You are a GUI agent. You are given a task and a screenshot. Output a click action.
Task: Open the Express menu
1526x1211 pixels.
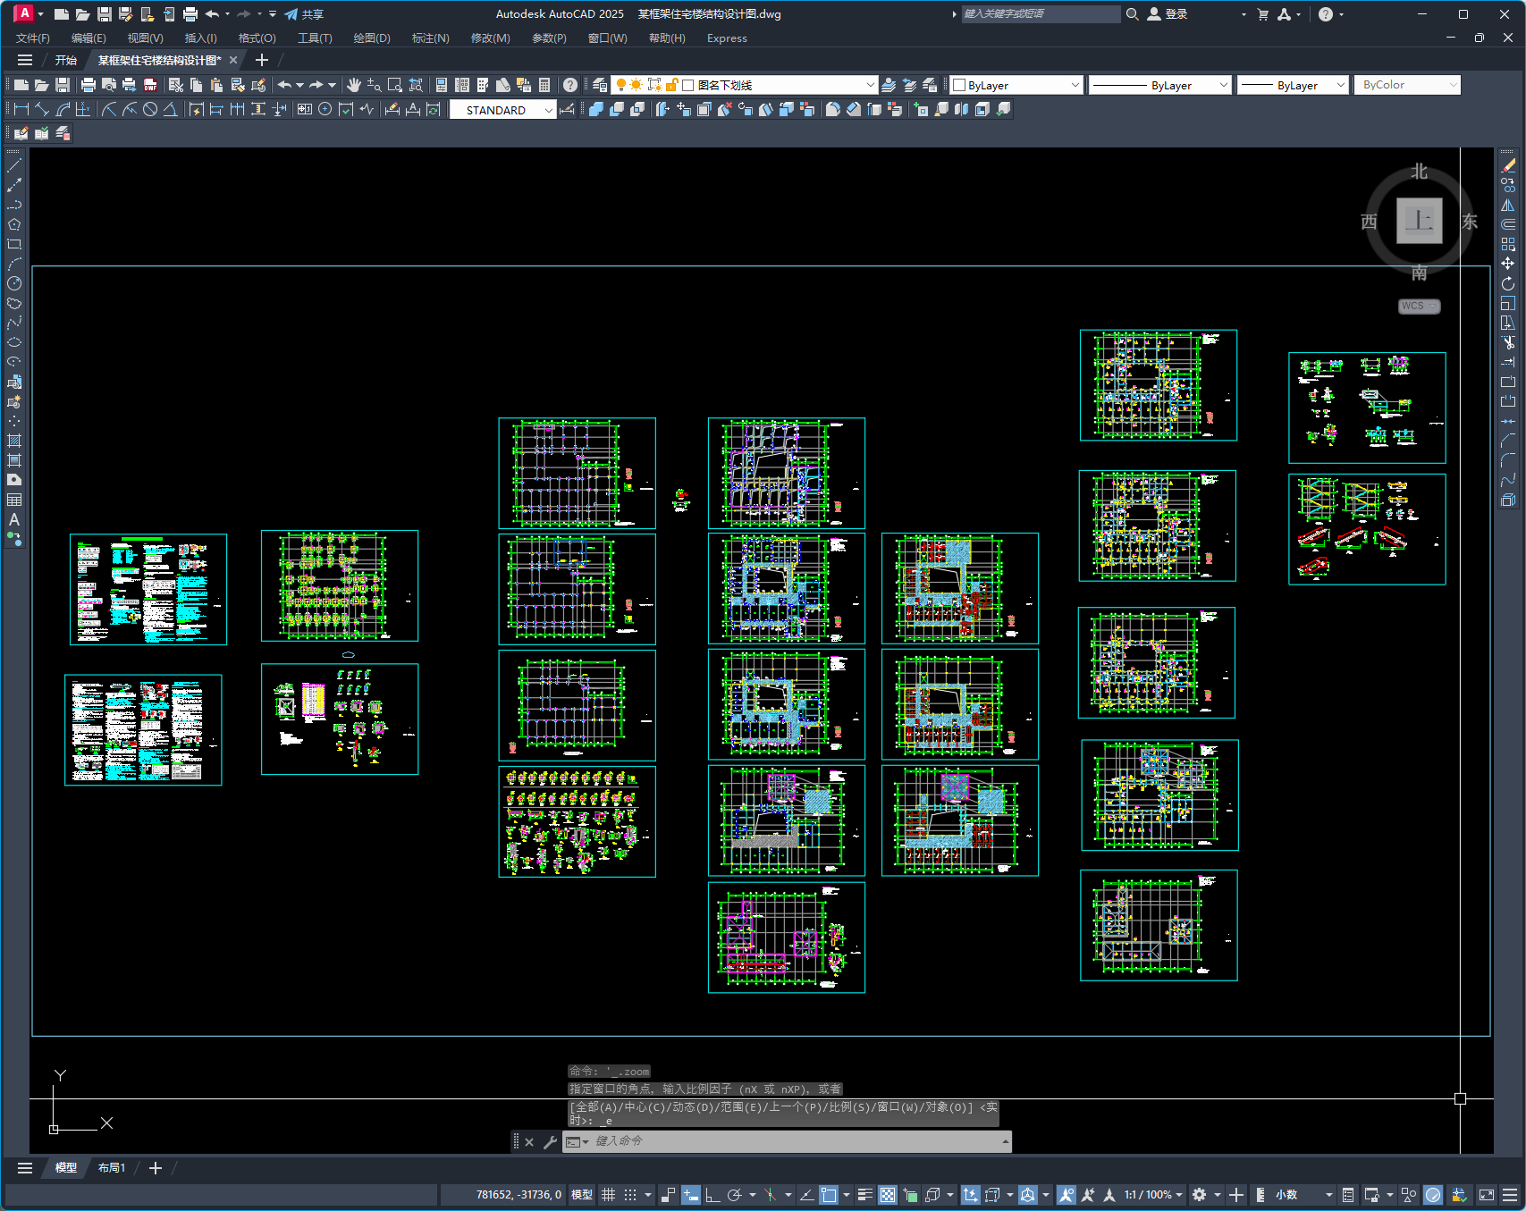[727, 38]
